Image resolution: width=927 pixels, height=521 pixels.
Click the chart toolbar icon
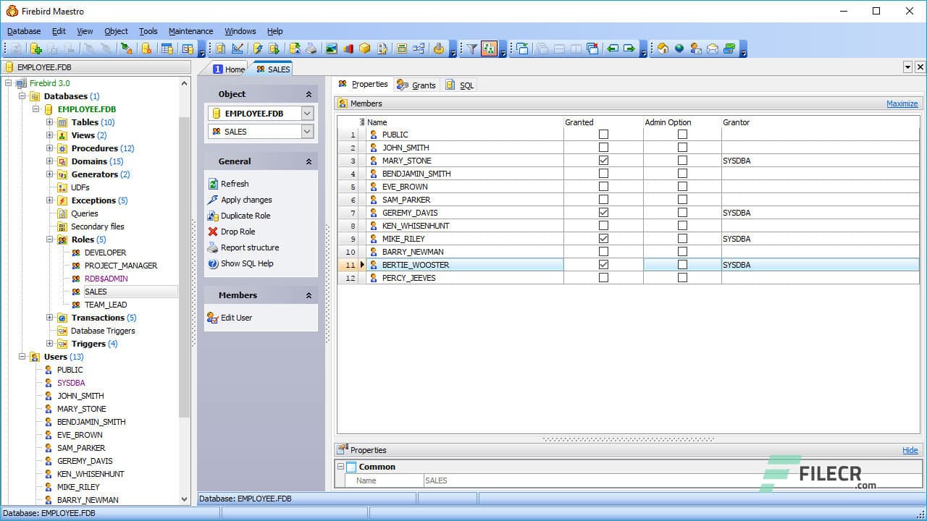pyautogui.click(x=348, y=48)
